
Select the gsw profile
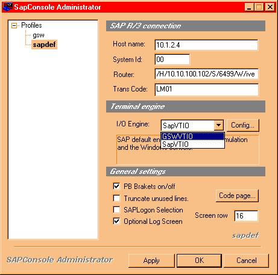click(x=39, y=35)
